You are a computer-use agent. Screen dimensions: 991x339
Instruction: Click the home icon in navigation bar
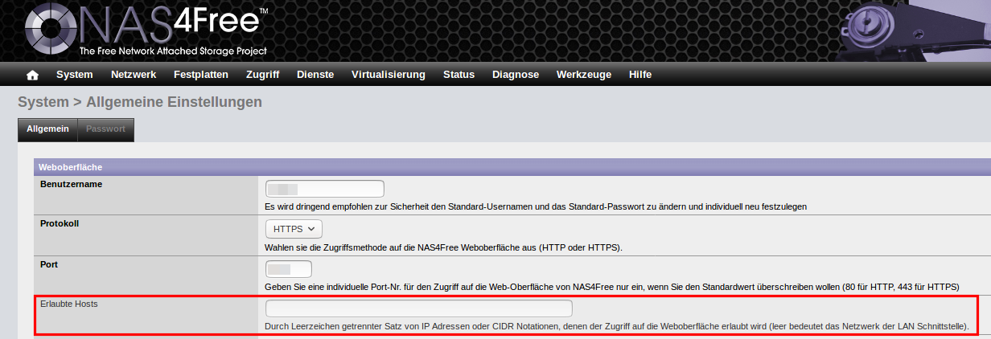click(x=32, y=75)
